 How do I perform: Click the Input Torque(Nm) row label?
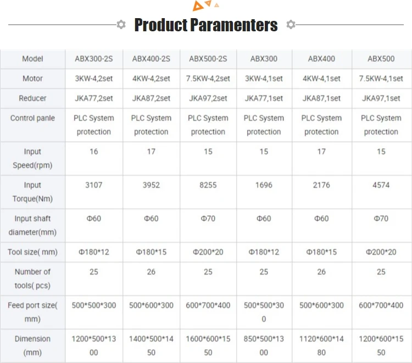32,192
